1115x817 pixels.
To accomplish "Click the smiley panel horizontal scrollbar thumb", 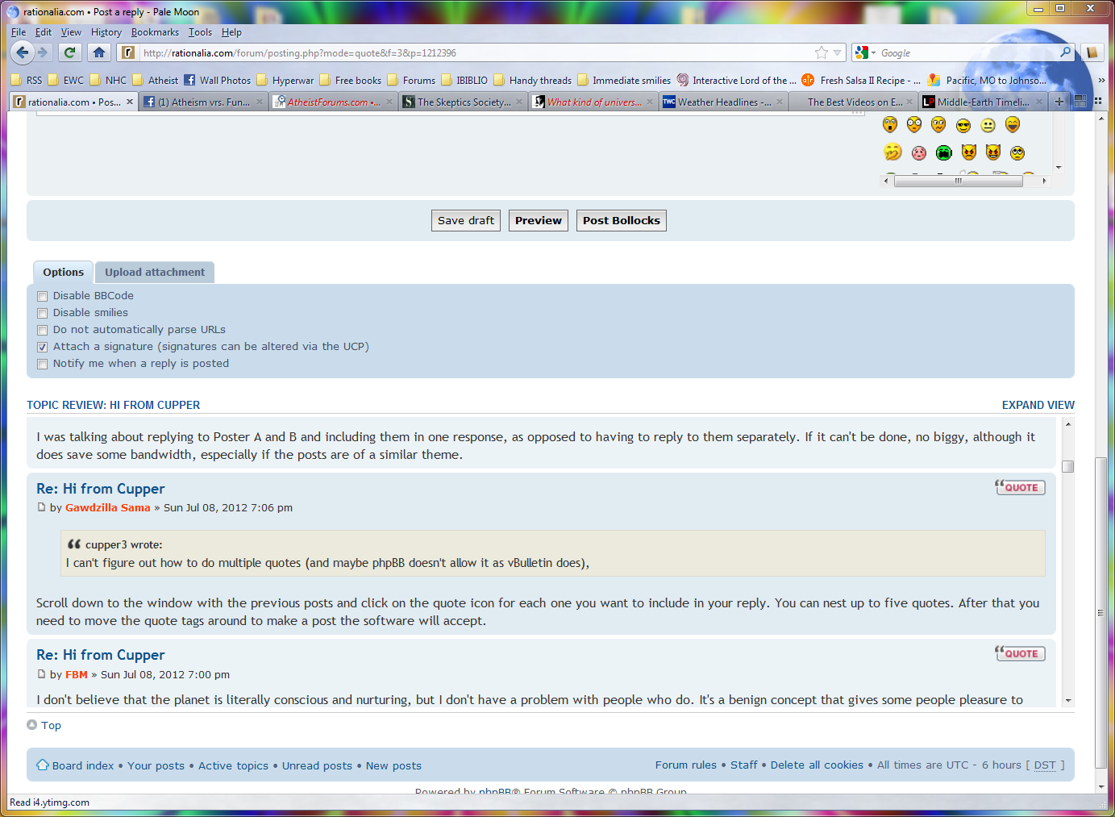I will click(x=958, y=181).
